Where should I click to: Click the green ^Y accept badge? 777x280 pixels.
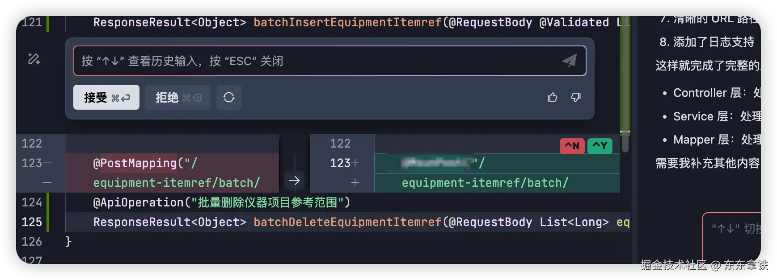click(600, 146)
